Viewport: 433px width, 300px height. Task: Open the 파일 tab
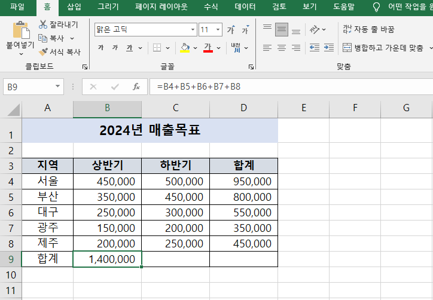17,7
